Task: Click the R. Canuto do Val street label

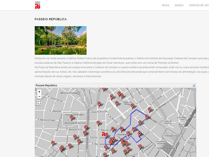Action: coord(55,99)
